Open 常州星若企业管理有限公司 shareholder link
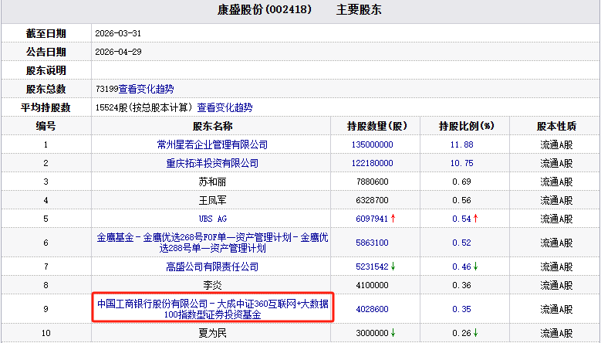 click(212, 144)
